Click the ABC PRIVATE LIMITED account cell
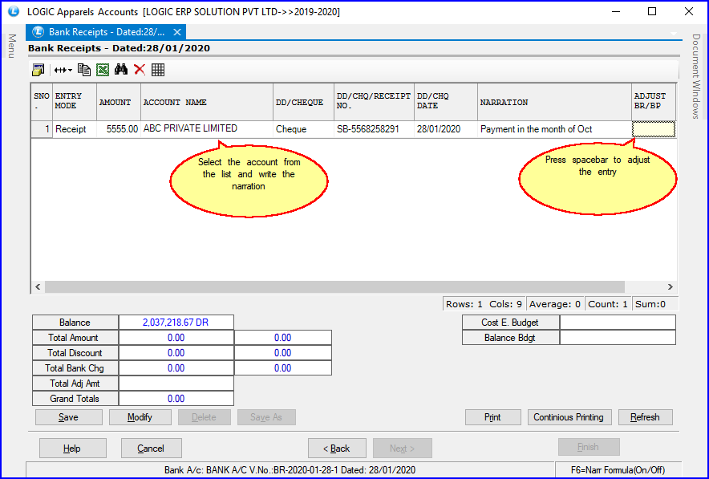 pos(207,129)
